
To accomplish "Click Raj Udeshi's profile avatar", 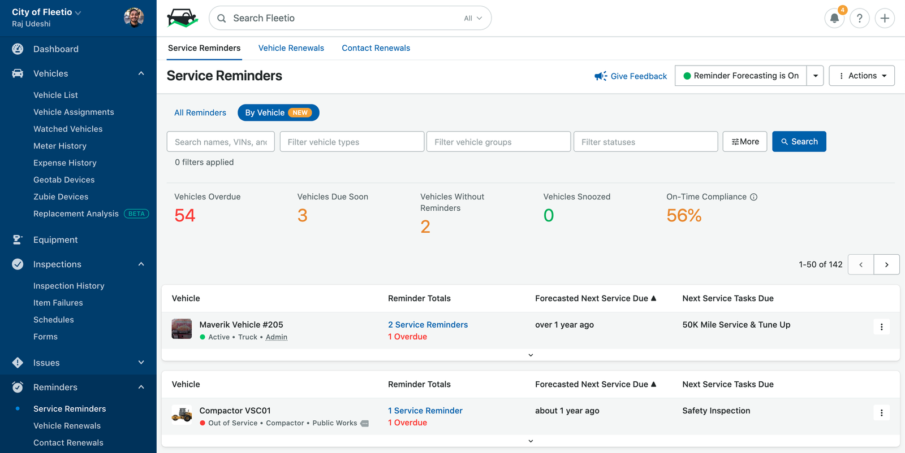I will (134, 18).
